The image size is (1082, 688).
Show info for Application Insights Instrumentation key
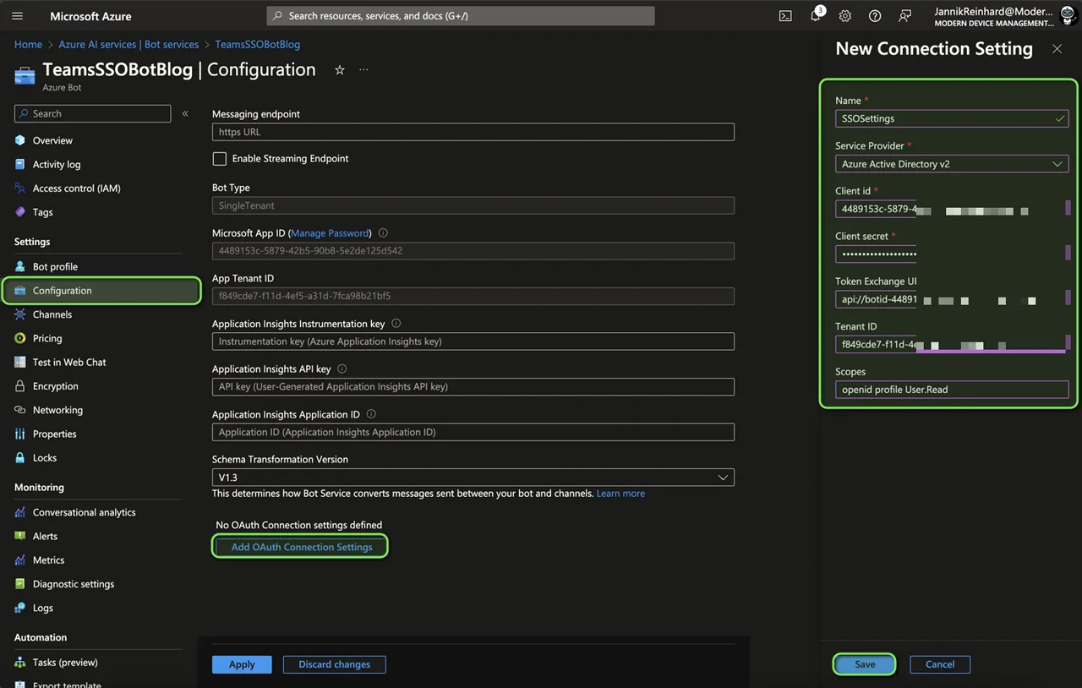click(x=396, y=324)
